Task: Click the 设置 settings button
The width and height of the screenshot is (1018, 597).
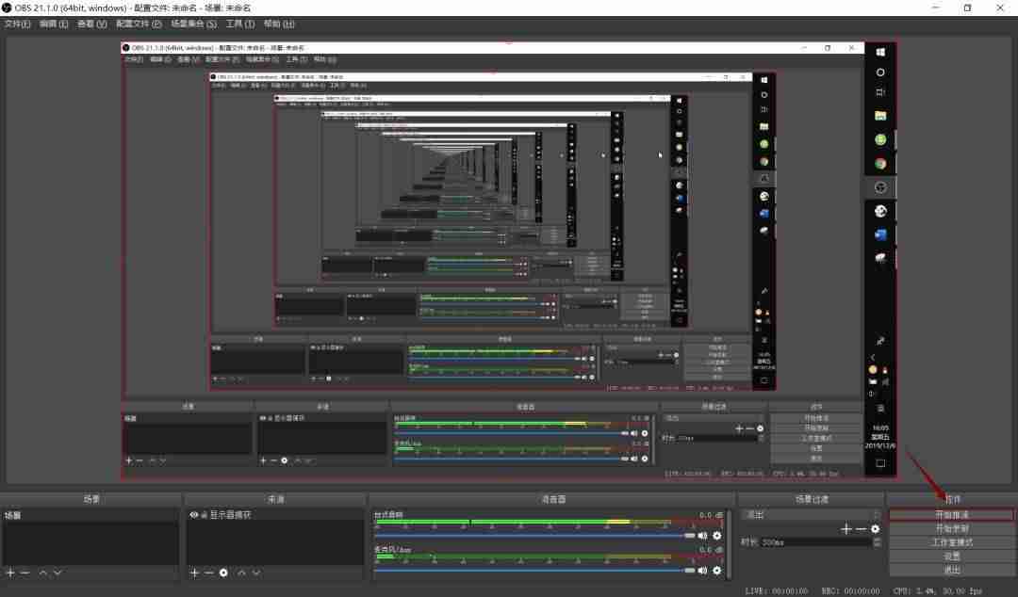Action: 951,557
